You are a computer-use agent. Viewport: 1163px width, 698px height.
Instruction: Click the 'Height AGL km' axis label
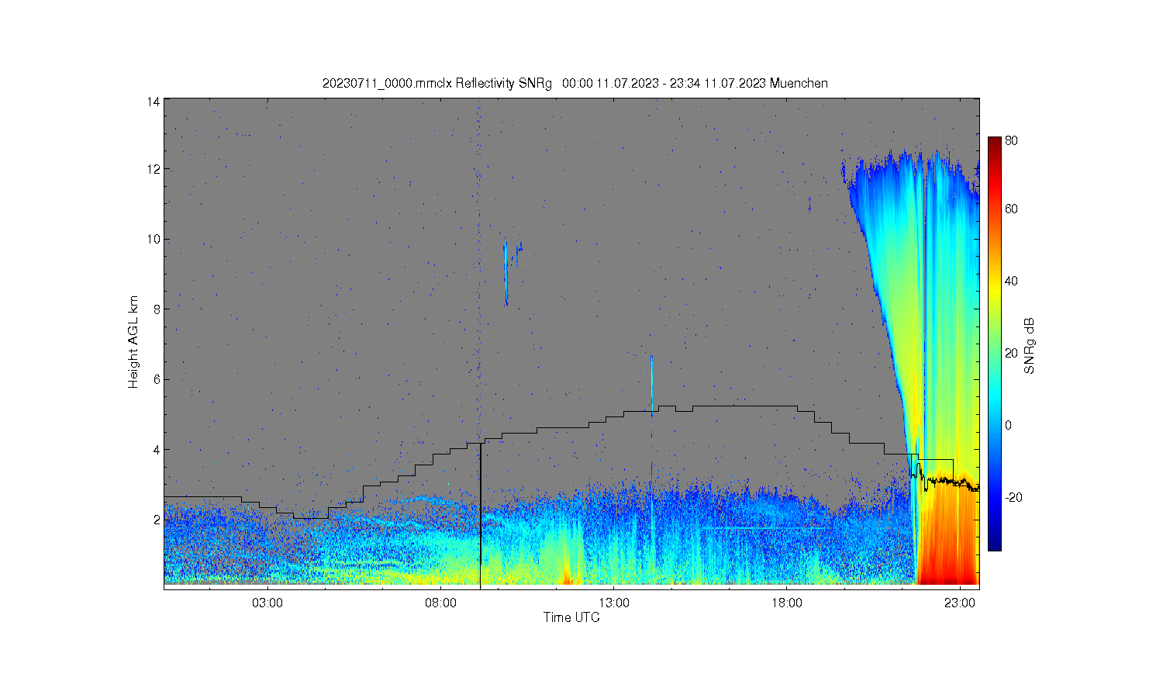pos(133,342)
